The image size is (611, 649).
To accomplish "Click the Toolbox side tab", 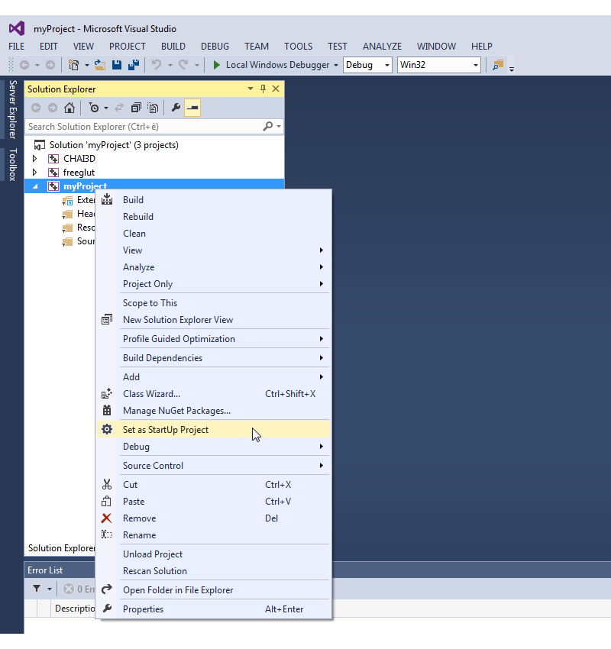I will (x=13, y=165).
